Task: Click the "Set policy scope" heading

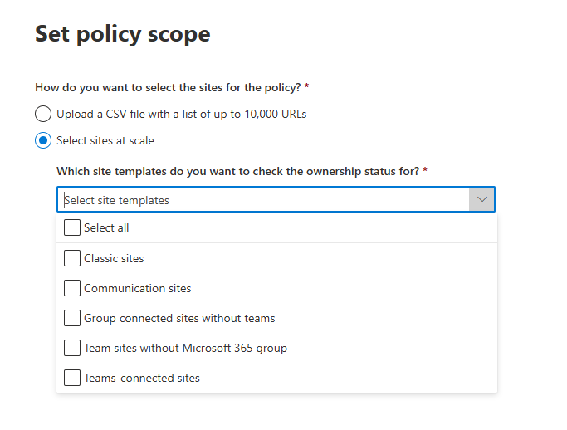Action: coord(123,34)
